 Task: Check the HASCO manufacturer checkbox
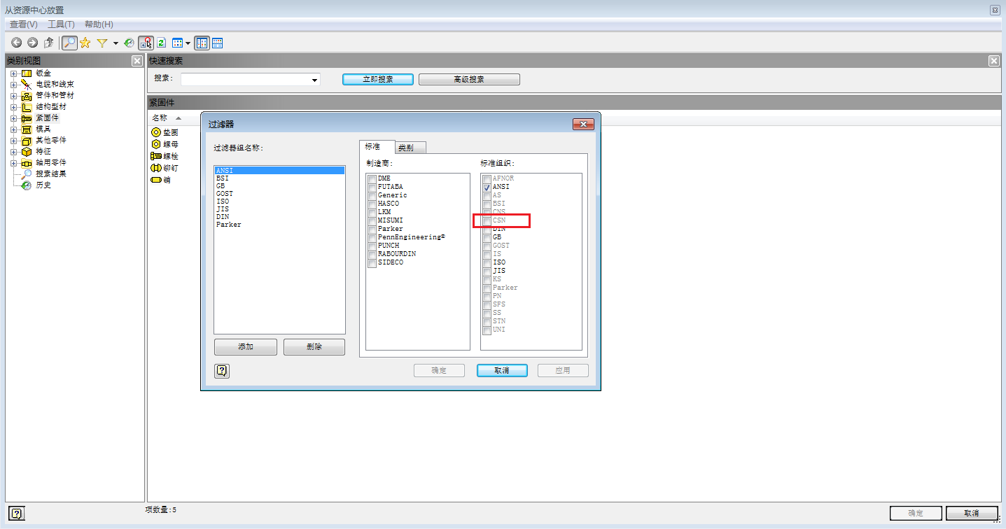pos(372,204)
